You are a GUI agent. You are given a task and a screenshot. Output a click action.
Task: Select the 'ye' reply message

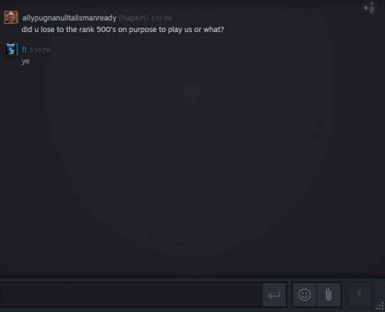(26, 61)
